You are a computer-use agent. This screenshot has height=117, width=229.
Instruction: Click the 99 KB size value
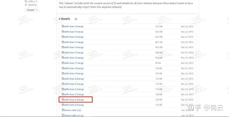(x=158, y=63)
